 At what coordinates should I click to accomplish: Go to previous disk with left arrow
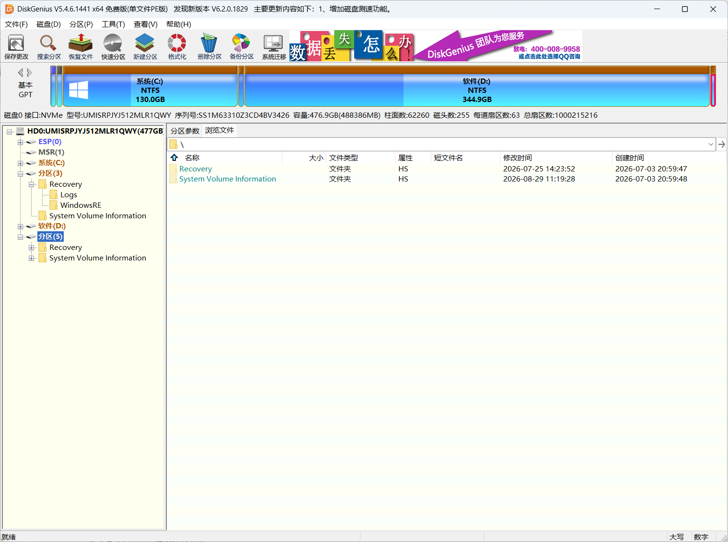point(21,72)
